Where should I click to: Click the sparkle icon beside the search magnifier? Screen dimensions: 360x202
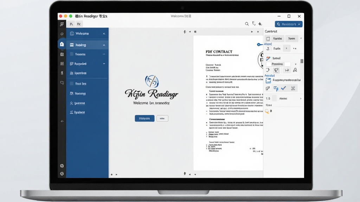(x=260, y=24)
